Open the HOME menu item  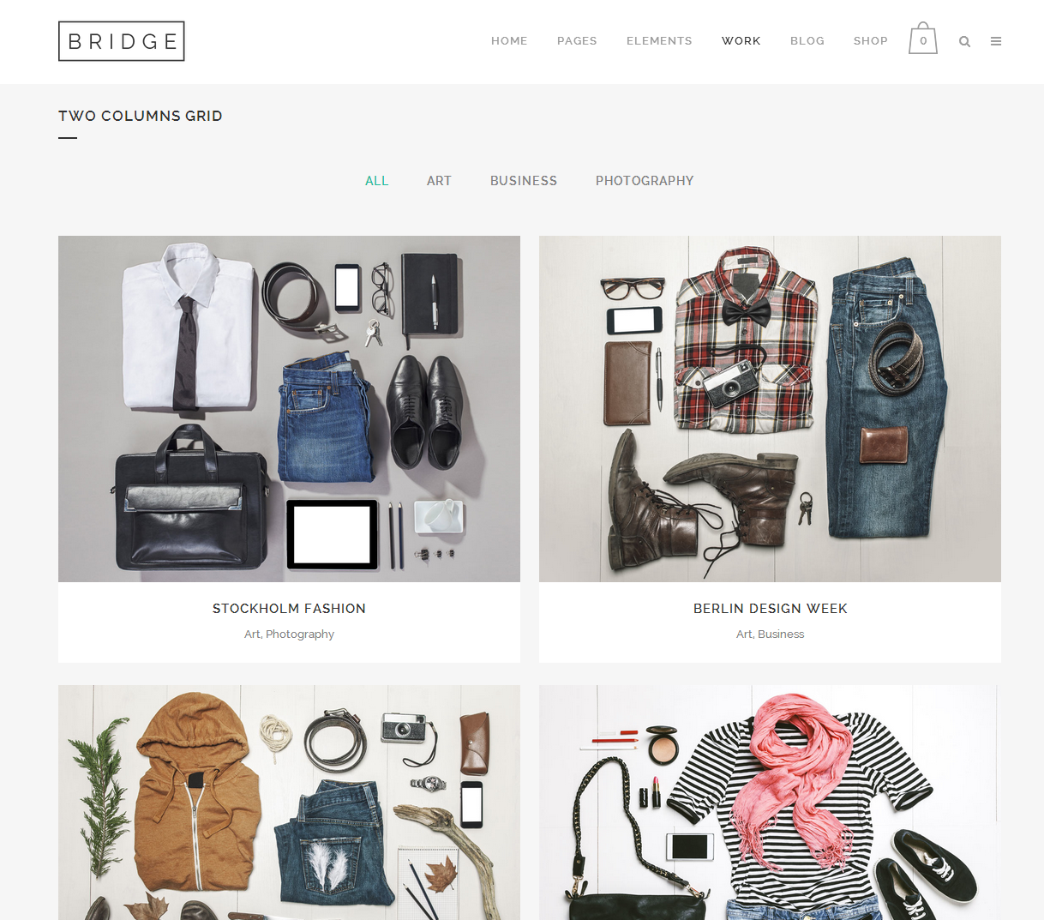[x=509, y=41]
